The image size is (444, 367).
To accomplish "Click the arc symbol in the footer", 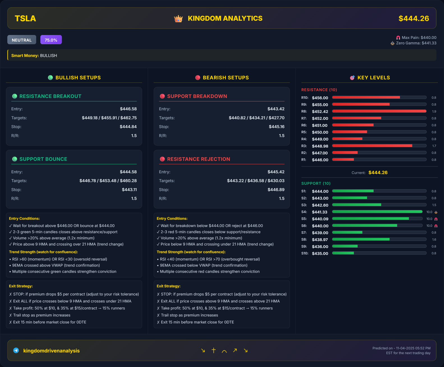I will (x=224, y=351).
